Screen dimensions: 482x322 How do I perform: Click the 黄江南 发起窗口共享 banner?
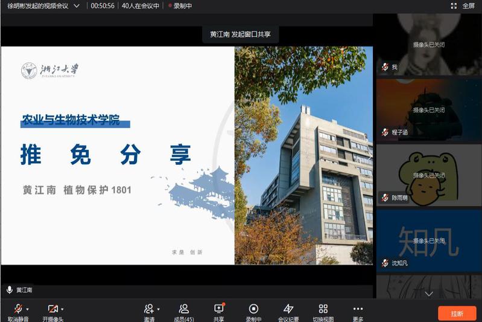pyautogui.click(x=240, y=34)
